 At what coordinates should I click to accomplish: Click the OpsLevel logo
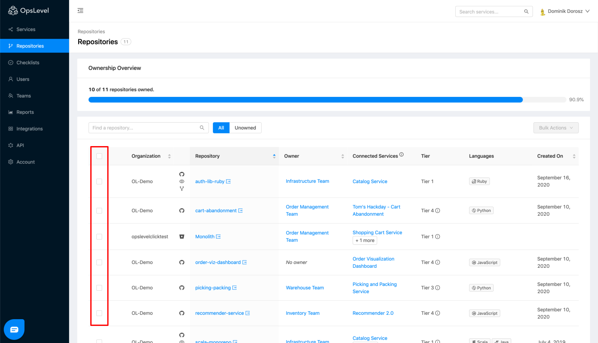click(28, 11)
